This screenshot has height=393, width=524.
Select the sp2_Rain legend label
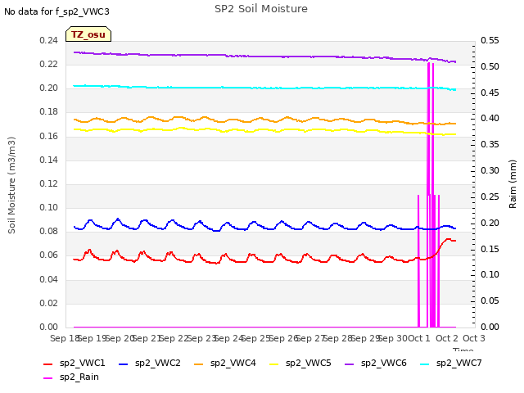coord(79,377)
